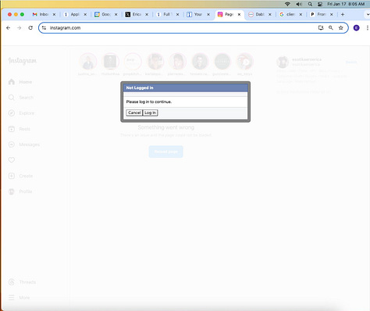The width and height of the screenshot is (370, 311).
Task: Click the Switch link next to account
Action: [351, 62]
